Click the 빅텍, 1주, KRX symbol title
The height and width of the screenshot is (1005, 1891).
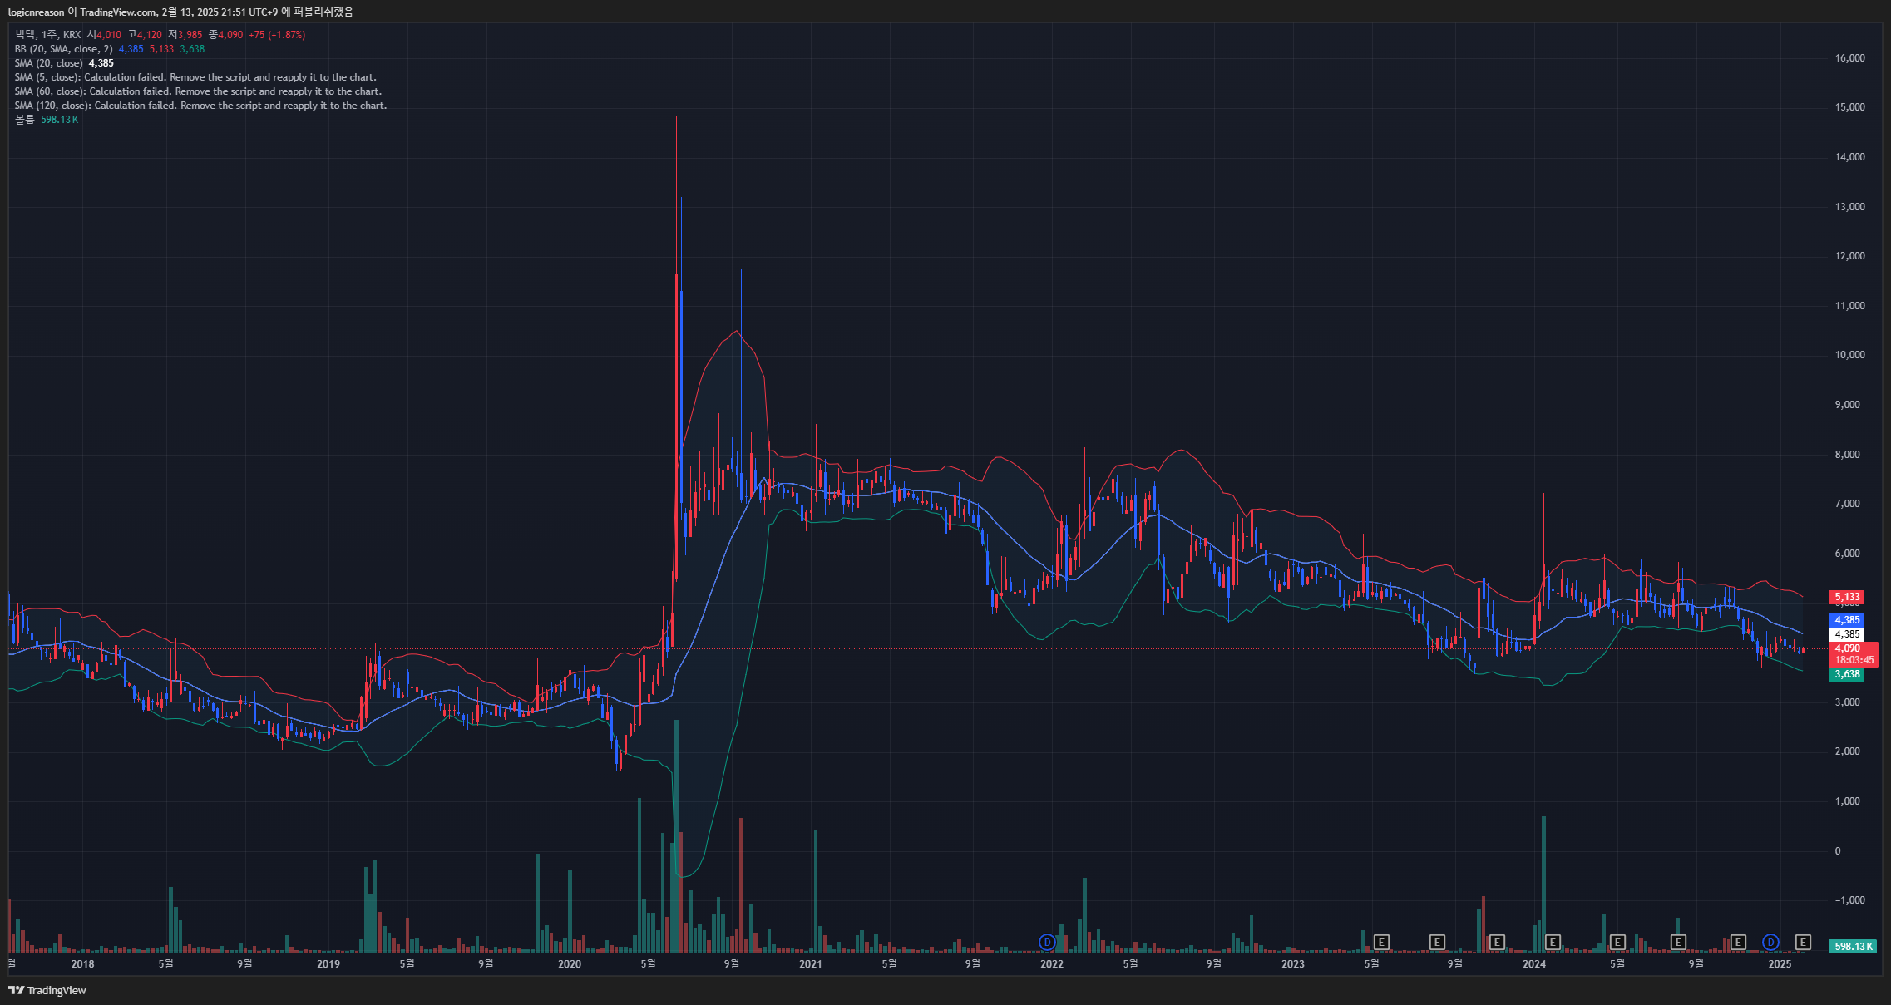[48, 35]
